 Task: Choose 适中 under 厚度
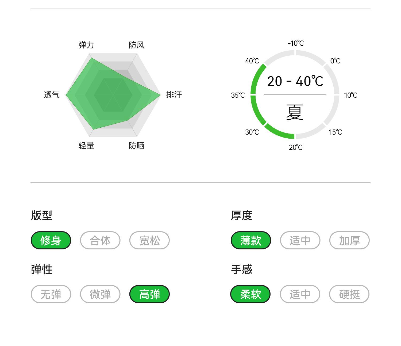(300, 240)
